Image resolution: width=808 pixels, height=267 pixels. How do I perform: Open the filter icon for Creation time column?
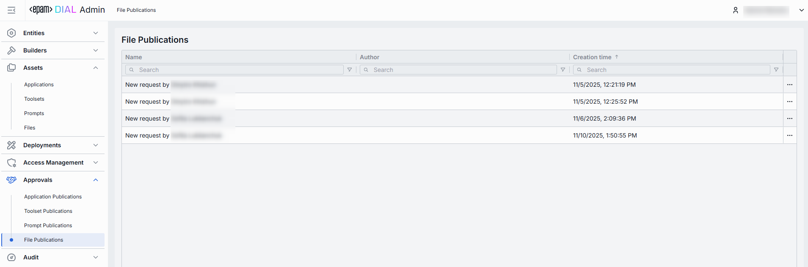[776, 70]
